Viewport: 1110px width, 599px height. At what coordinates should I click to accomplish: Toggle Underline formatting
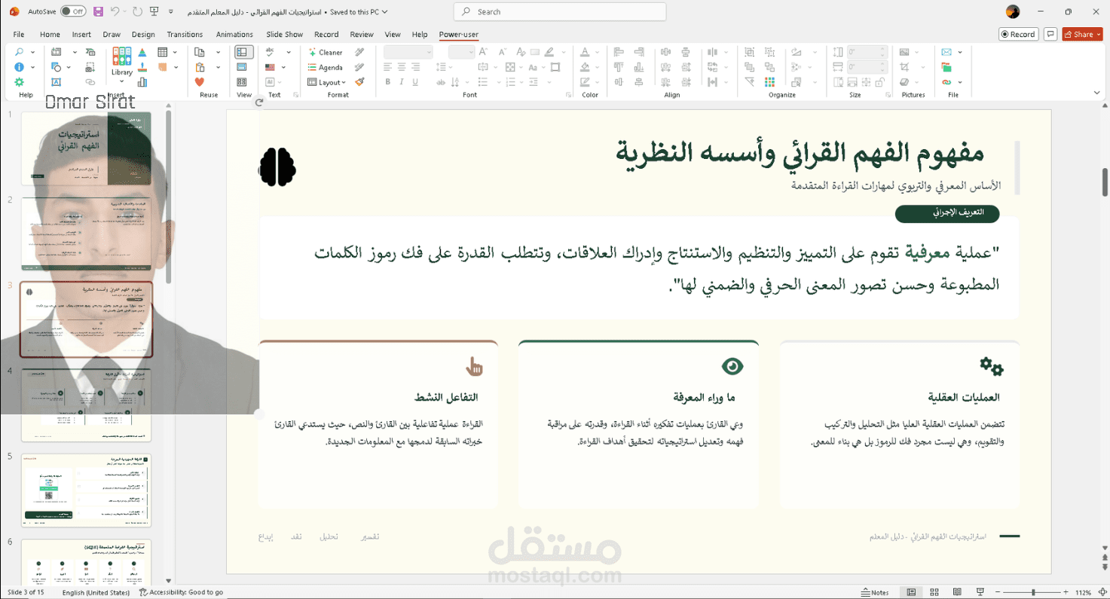click(x=415, y=82)
